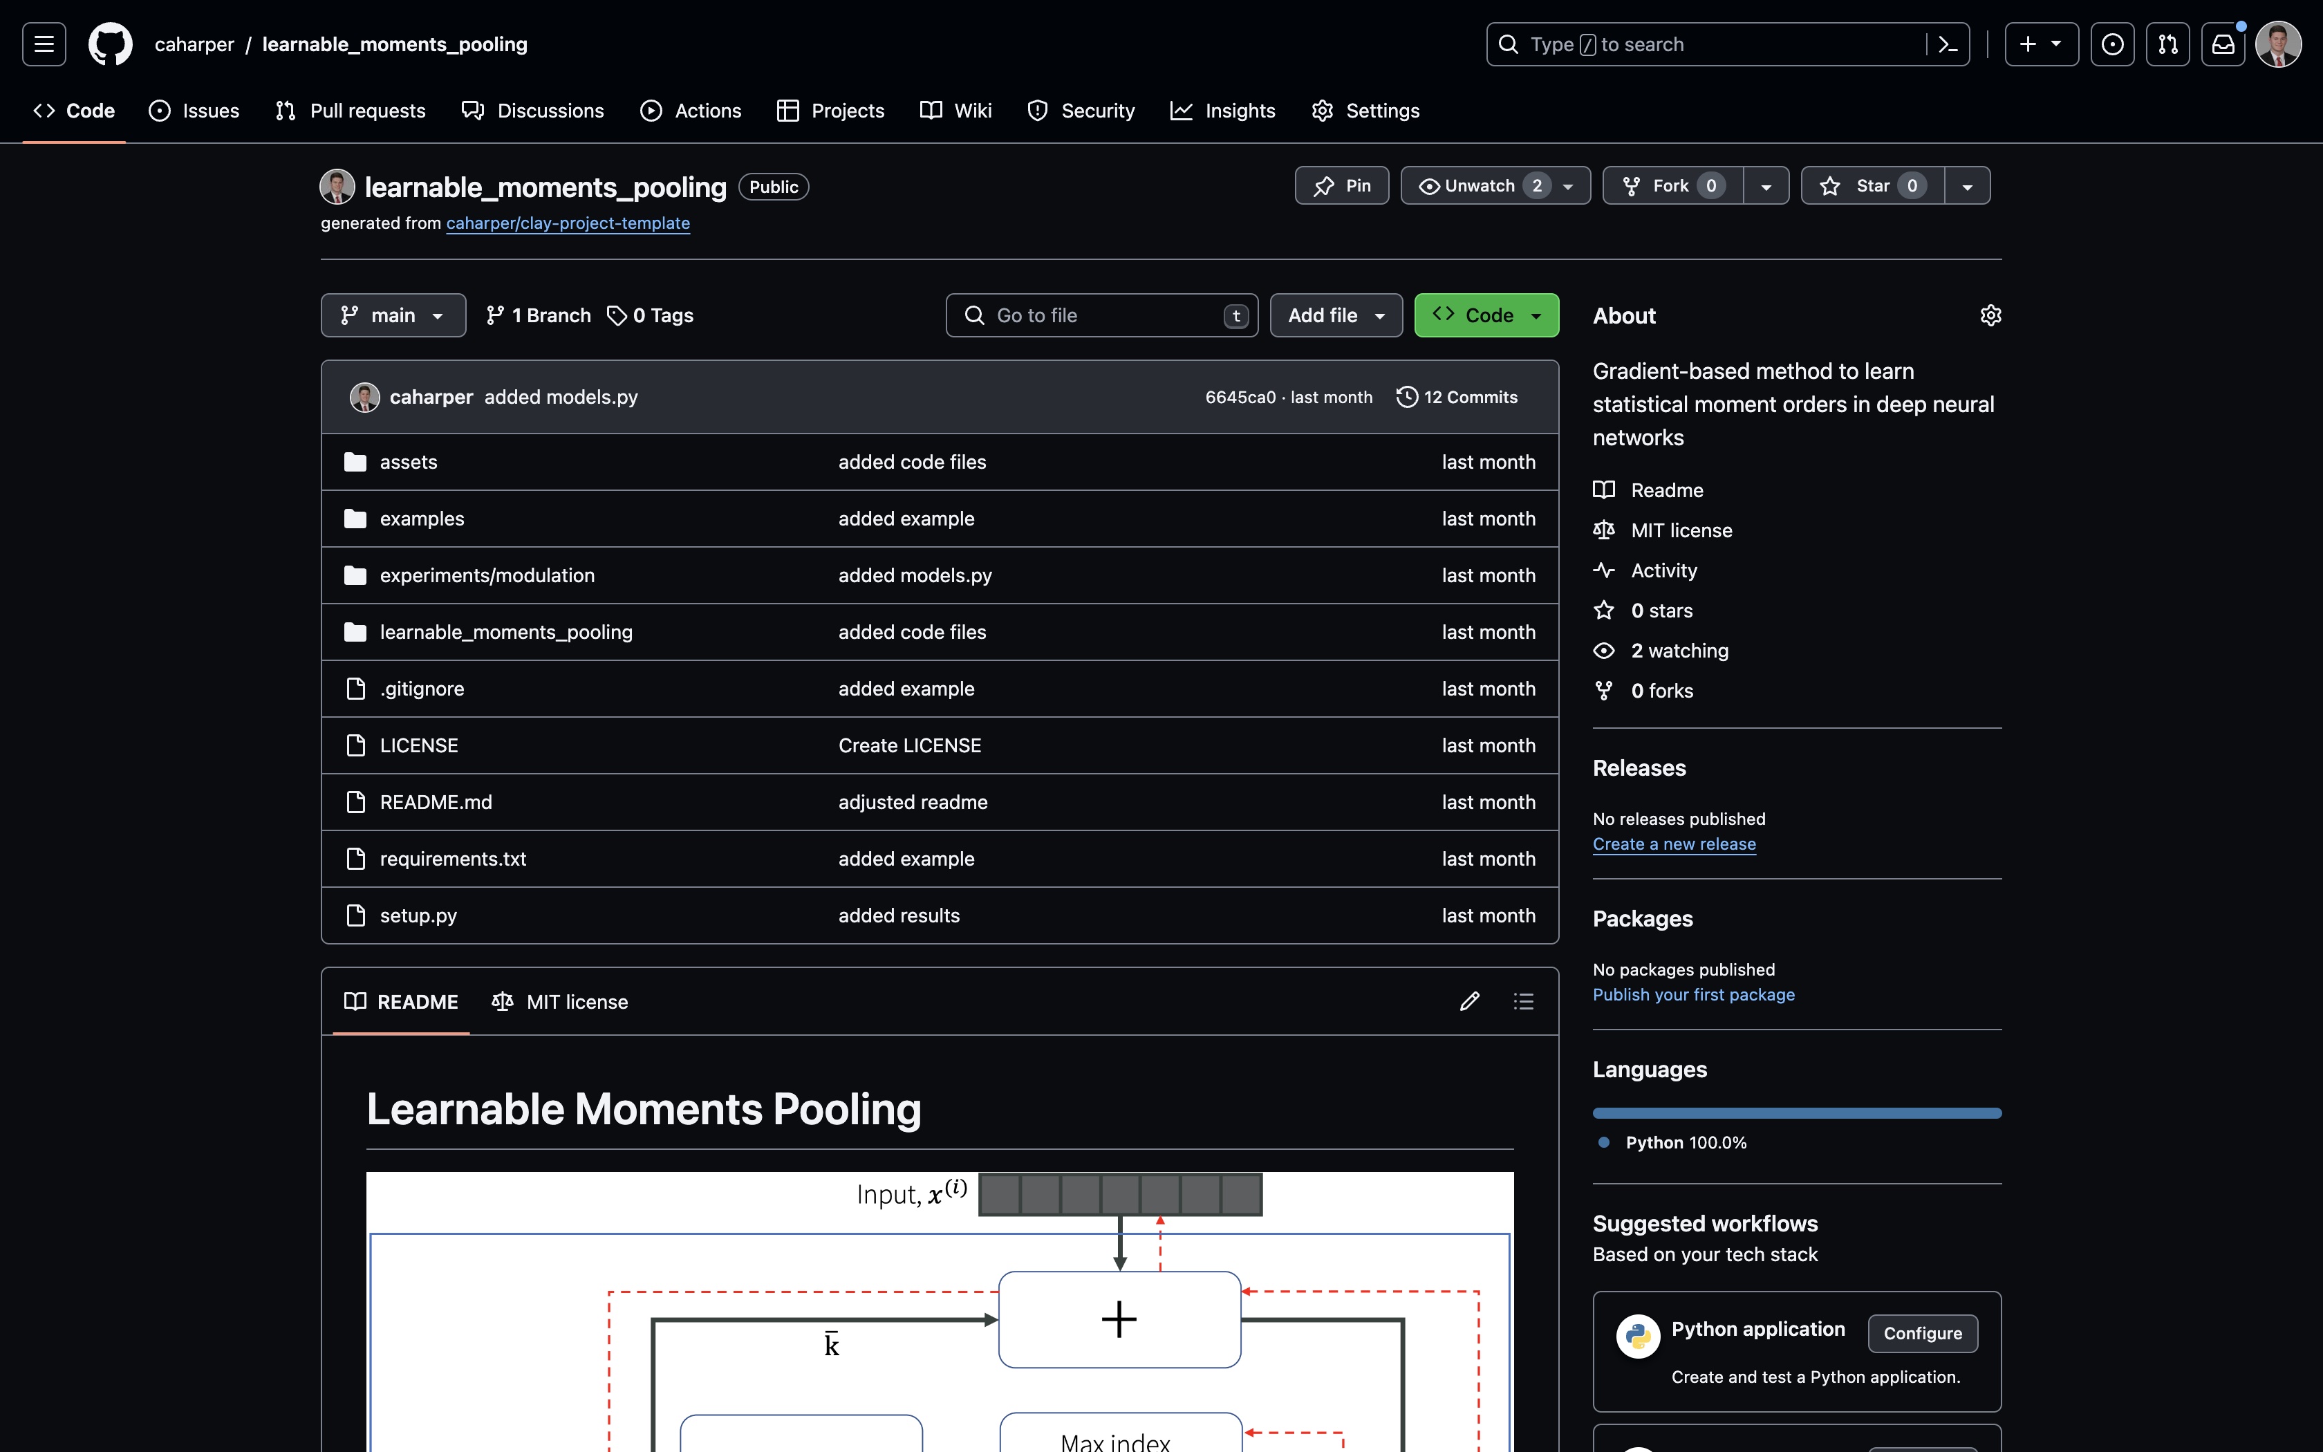This screenshot has height=1452, width=2323.
Task: Star the repository
Action: click(x=1872, y=185)
